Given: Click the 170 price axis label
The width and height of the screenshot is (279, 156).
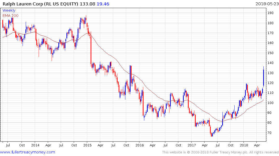Looking at the screenshot, I should tap(270, 33).
